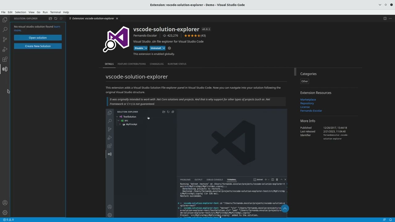Open the Repository resource link
The image size is (395, 222).
[307, 103]
